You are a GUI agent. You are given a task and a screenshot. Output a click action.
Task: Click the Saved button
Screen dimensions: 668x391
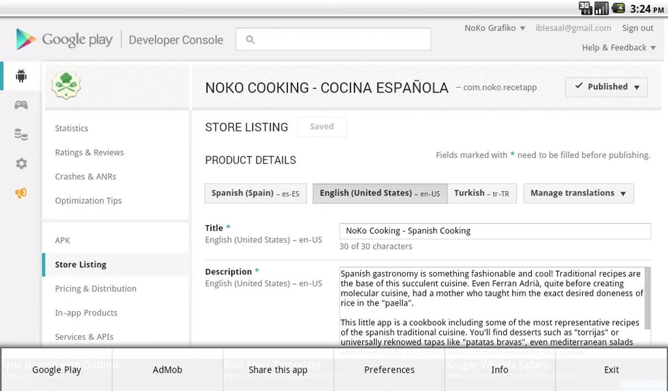[322, 127]
